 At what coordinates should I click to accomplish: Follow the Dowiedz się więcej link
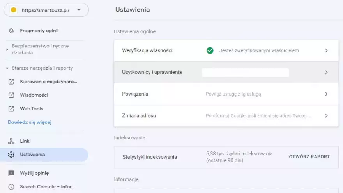click(30, 122)
